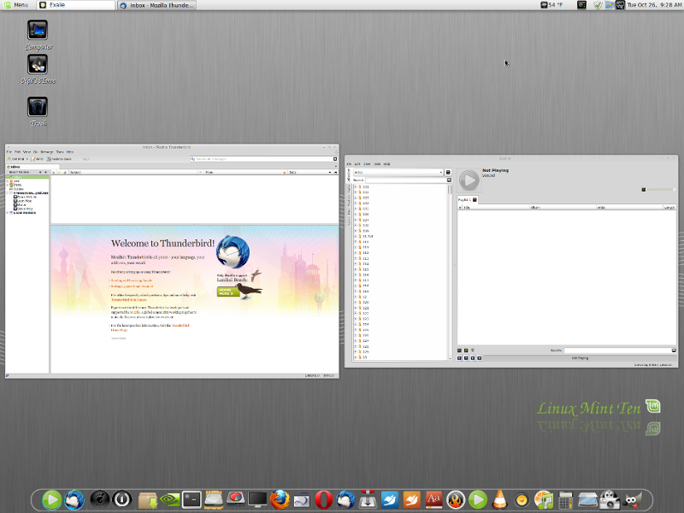Launch Opera from the dock
The width and height of the screenshot is (684, 513).
[324, 499]
